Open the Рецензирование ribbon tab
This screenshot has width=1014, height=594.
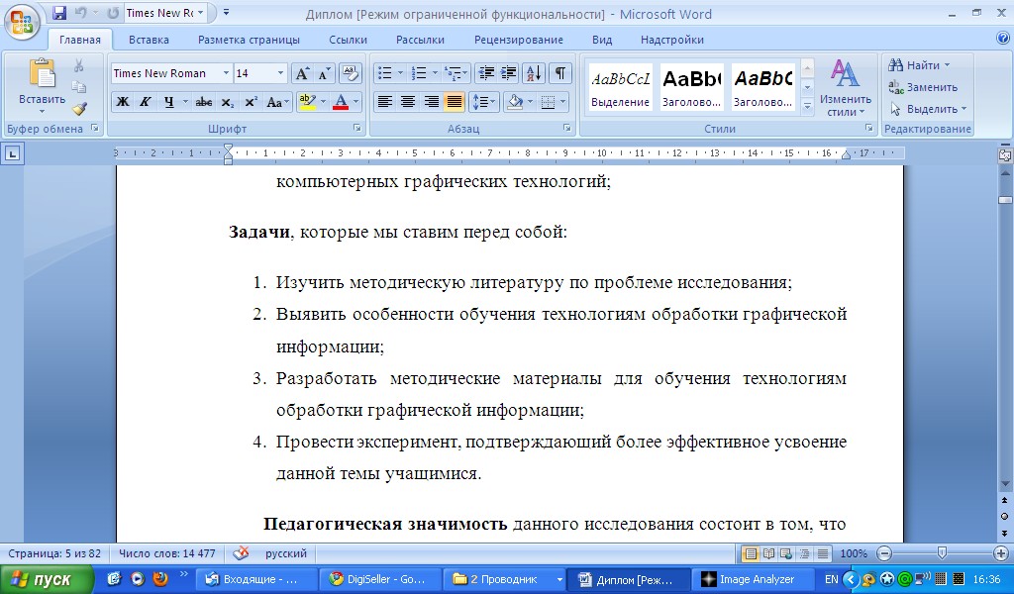pos(518,40)
